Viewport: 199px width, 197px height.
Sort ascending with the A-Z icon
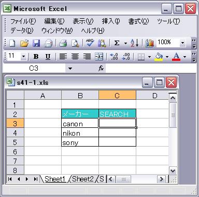click(x=134, y=43)
